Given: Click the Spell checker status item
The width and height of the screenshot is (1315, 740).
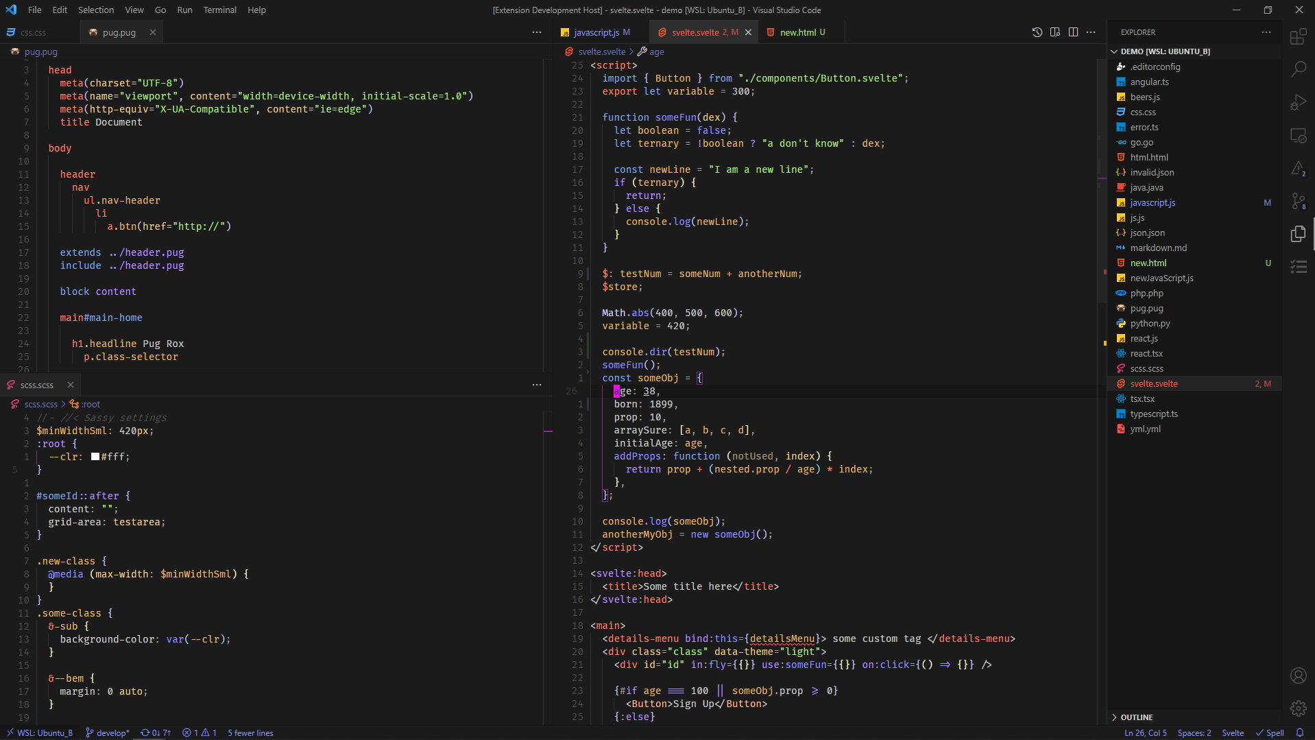Looking at the screenshot, I should (x=1270, y=732).
